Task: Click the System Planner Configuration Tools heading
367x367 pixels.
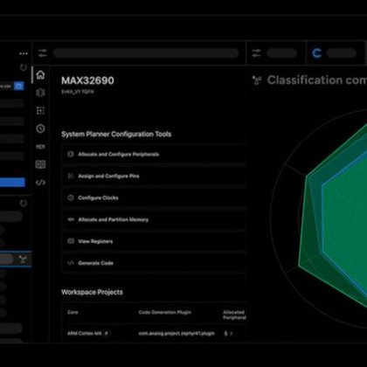Action: coord(116,135)
